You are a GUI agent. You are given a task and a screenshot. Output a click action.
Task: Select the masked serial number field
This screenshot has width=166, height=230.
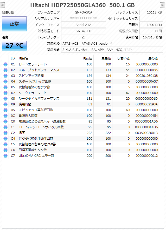[83, 19]
